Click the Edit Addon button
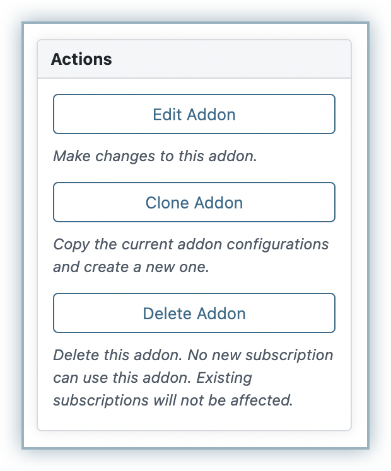 click(x=194, y=115)
